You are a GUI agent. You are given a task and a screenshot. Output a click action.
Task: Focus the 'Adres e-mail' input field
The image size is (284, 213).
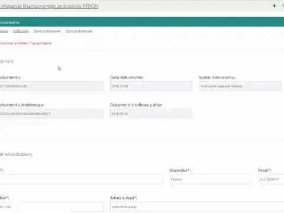[197, 207]
